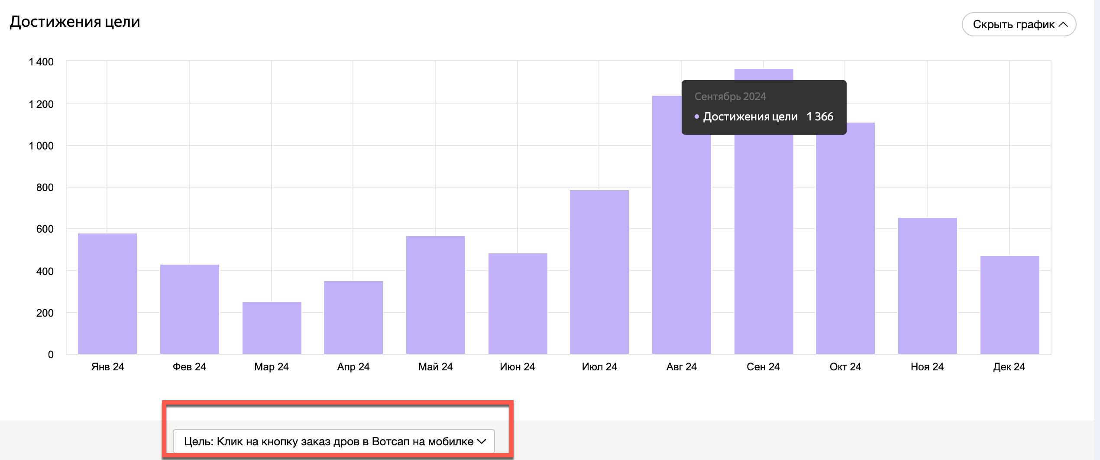Viewport: 1100px width, 460px height.
Task: Click the 'Ноя 24' axis label
Action: click(927, 367)
